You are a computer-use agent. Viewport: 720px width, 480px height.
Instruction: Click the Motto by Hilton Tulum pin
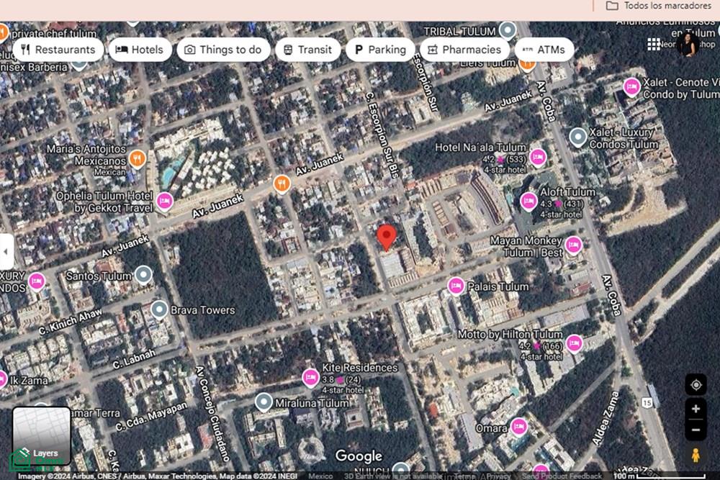574,343
